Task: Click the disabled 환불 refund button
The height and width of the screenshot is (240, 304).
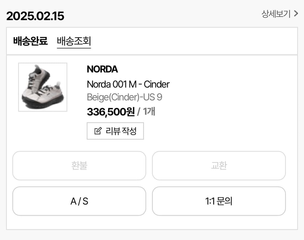Action: (x=79, y=166)
